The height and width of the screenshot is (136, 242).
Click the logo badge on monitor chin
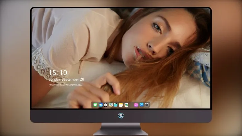[121, 116]
